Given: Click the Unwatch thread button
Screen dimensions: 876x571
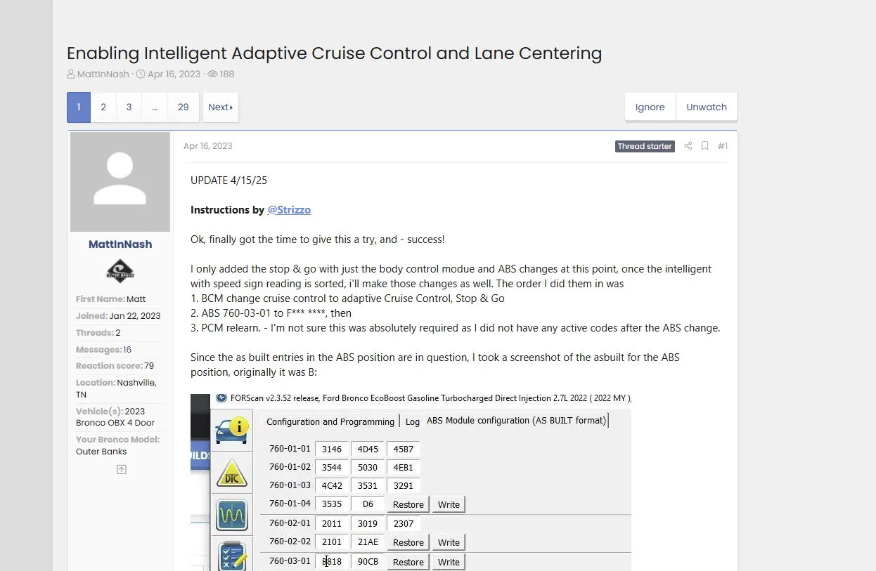Looking at the screenshot, I should (x=707, y=107).
